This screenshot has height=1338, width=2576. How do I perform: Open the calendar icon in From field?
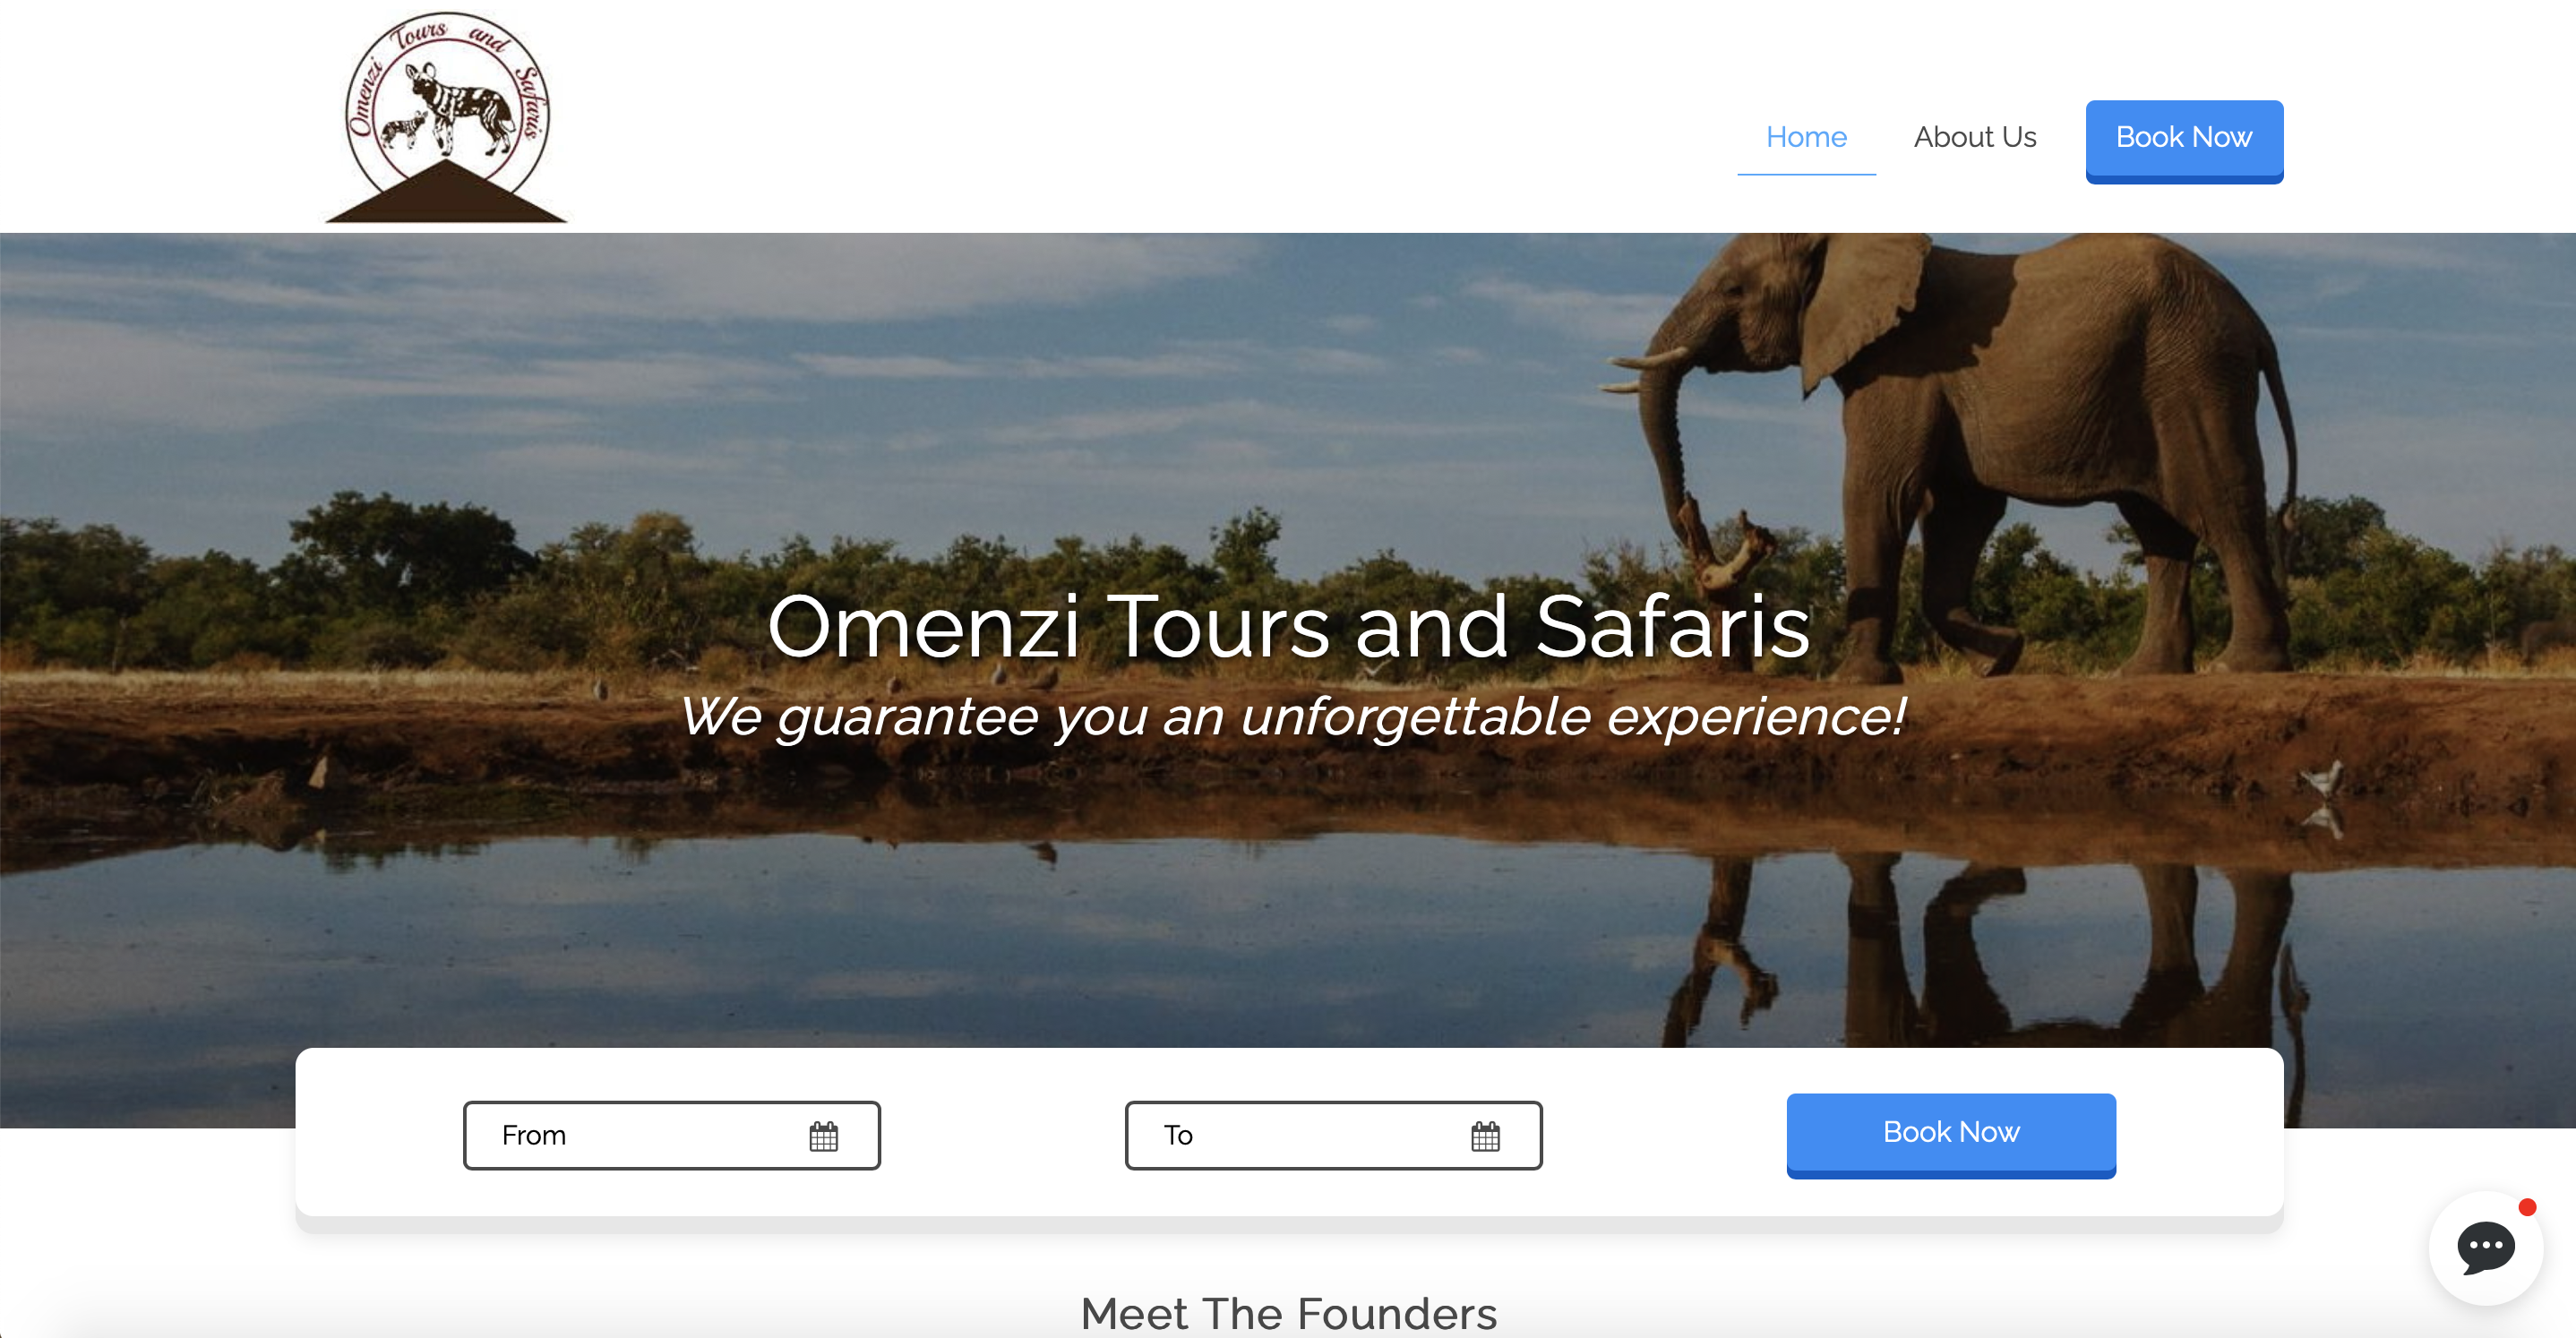tap(823, 1136)
